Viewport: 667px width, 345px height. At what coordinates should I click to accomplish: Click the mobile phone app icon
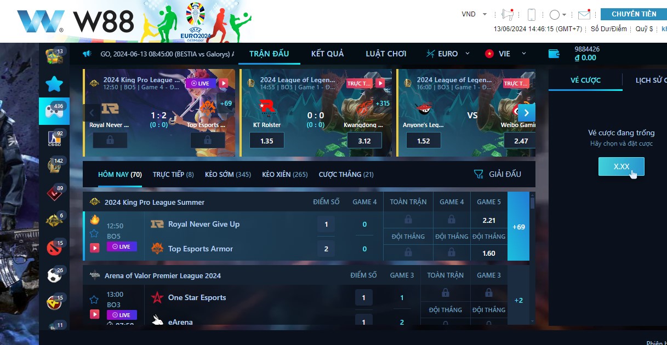[x=531, y=15]
